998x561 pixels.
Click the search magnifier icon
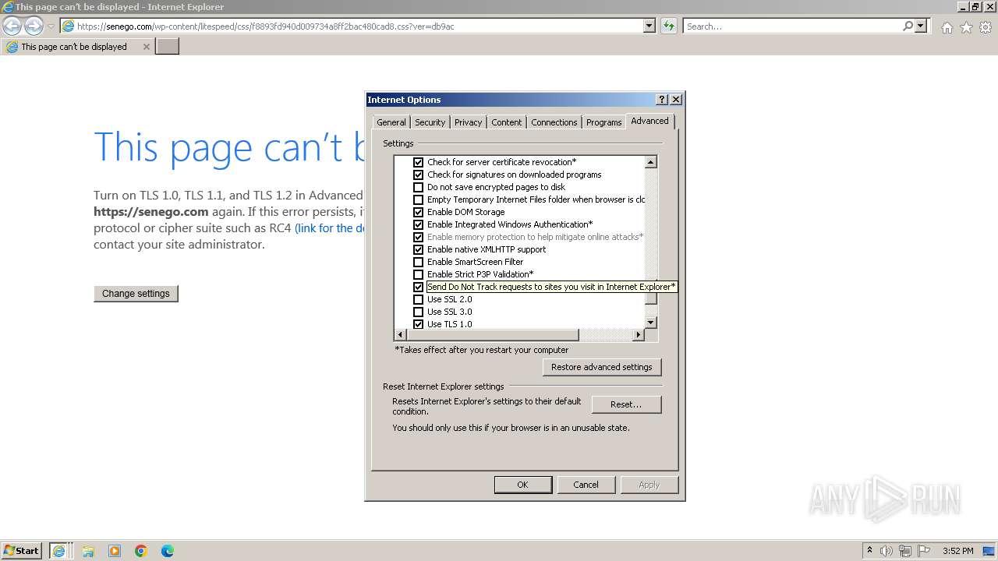[908, 26]
